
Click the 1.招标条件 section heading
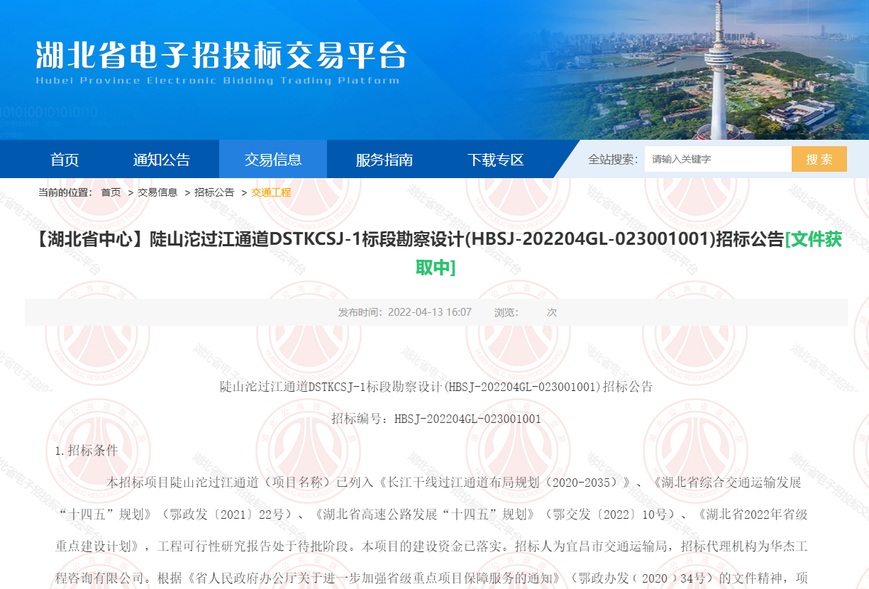[87, 451]
